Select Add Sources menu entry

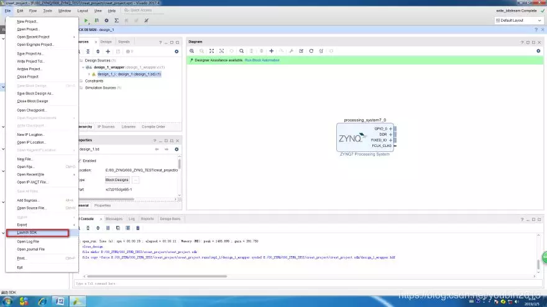click(42, 200)
